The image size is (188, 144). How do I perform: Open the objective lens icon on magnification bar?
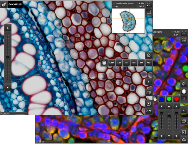pyautogui.click(x=104, y=62)
